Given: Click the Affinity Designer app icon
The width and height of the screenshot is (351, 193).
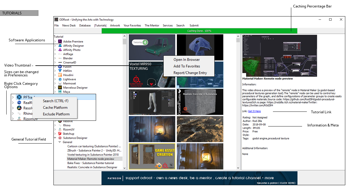Looking at the screenshot, I should tap(60, 46).
